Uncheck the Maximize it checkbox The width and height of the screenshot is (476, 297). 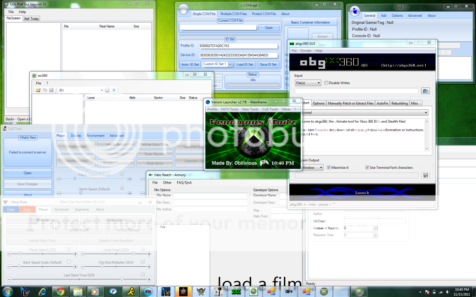pyautogui.click(x=329, y=167)
